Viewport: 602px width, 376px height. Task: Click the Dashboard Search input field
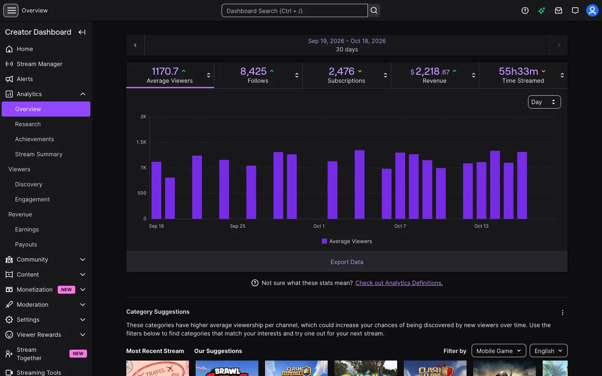pos(295,10)
